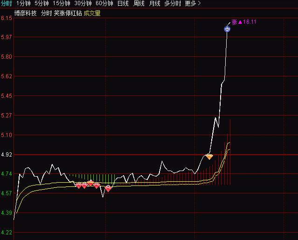The width and height of the screenshot is (298, 240).
Task: Select the 5分钟 period tab
Action: pyautogui.click(x=42, y=3)
